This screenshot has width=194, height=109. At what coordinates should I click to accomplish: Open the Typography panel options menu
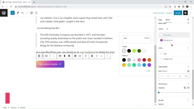pos(188,67)
